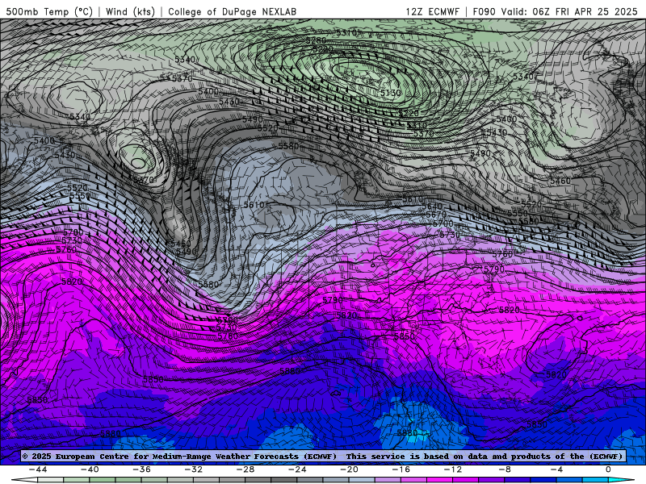Click the '5130' low-center contour label
Image resolution: width=646 pixels, height=484 pixels.
(x=390, y=93)
